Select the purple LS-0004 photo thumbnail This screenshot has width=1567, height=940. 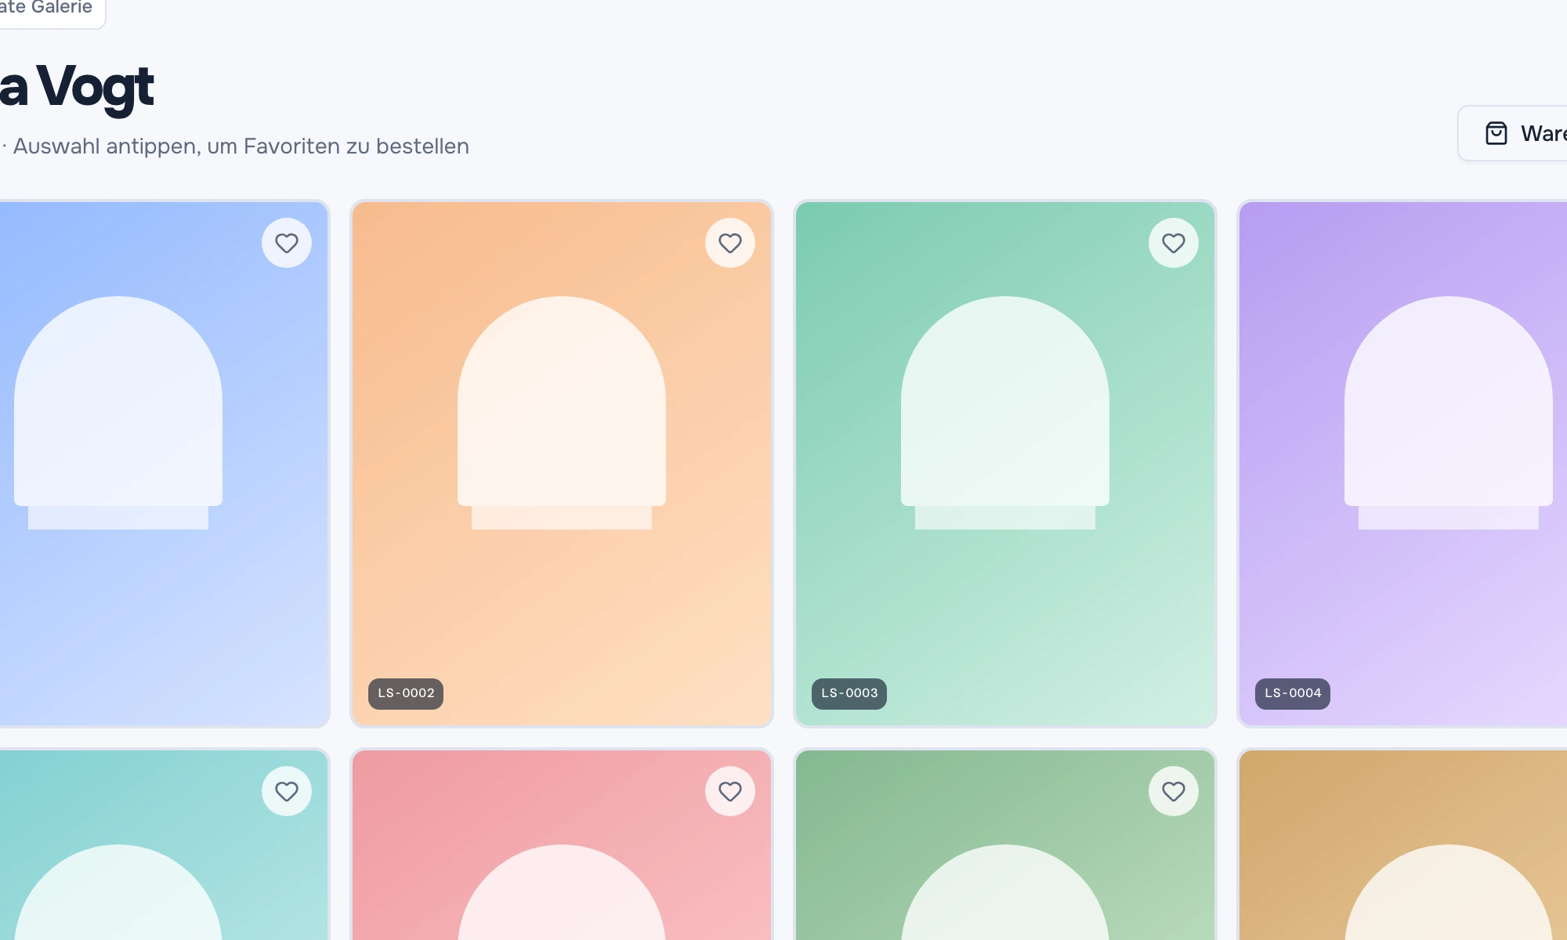(x=1403, y=464)
